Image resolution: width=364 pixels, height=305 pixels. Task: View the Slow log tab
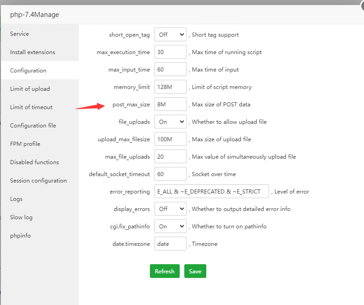[21, 217]
